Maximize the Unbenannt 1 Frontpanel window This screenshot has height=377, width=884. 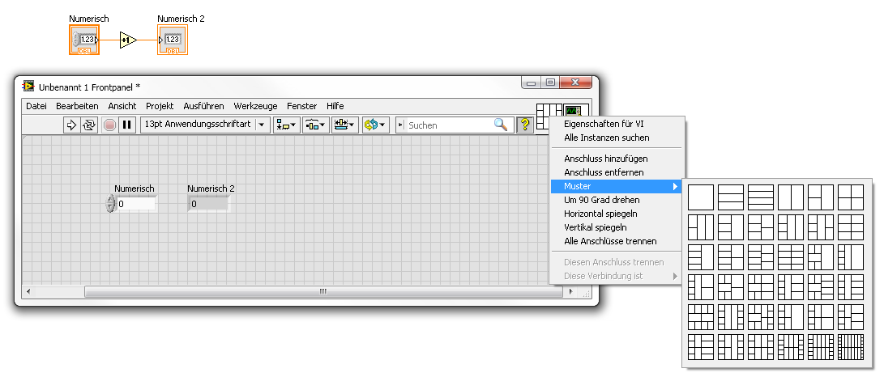[x=550, y=83]
